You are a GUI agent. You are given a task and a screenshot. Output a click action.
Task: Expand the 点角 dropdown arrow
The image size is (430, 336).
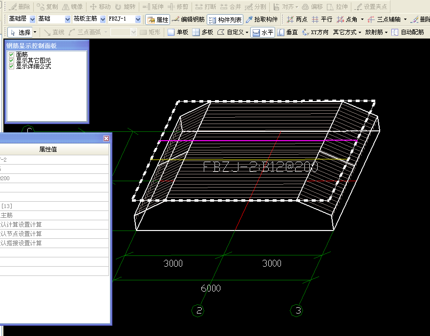(x=362, y=20)
